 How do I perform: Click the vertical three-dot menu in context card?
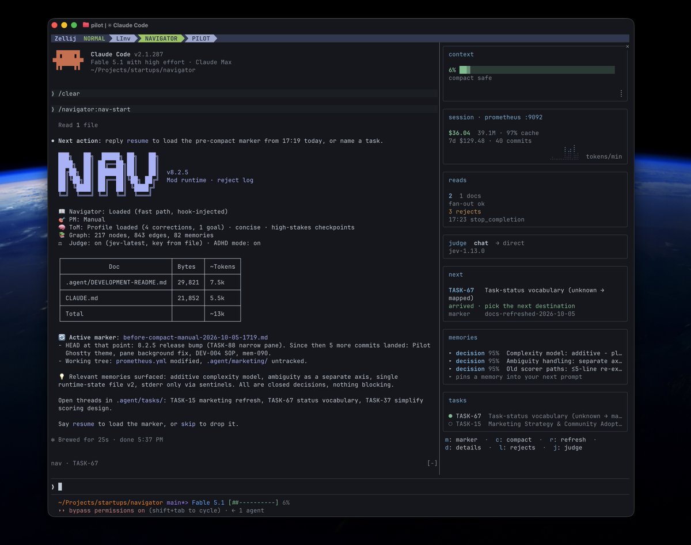point(621,93)
